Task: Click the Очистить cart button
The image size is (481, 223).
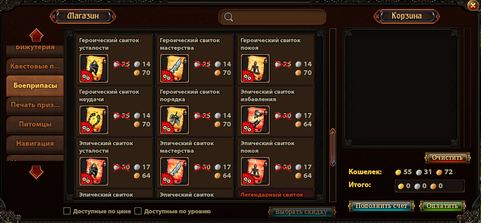Action: (x=447, y=158)
